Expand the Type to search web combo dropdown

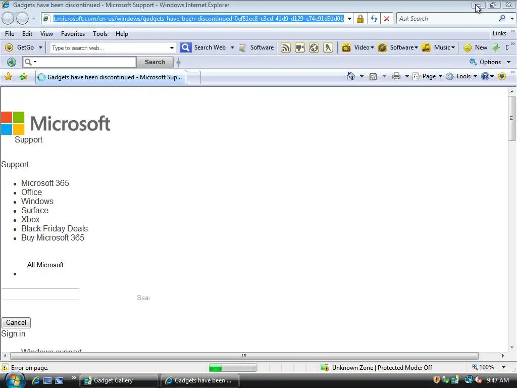click(172, 48)
